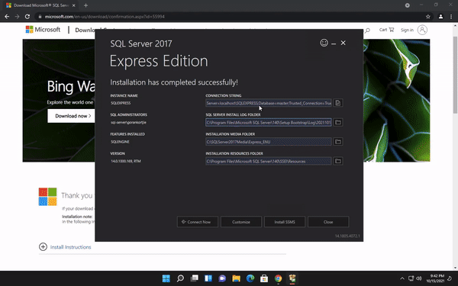This screenshot has width=458, height=286.
Task: Click the SQLEXPRESS instance name text
Action: [121, 103]
